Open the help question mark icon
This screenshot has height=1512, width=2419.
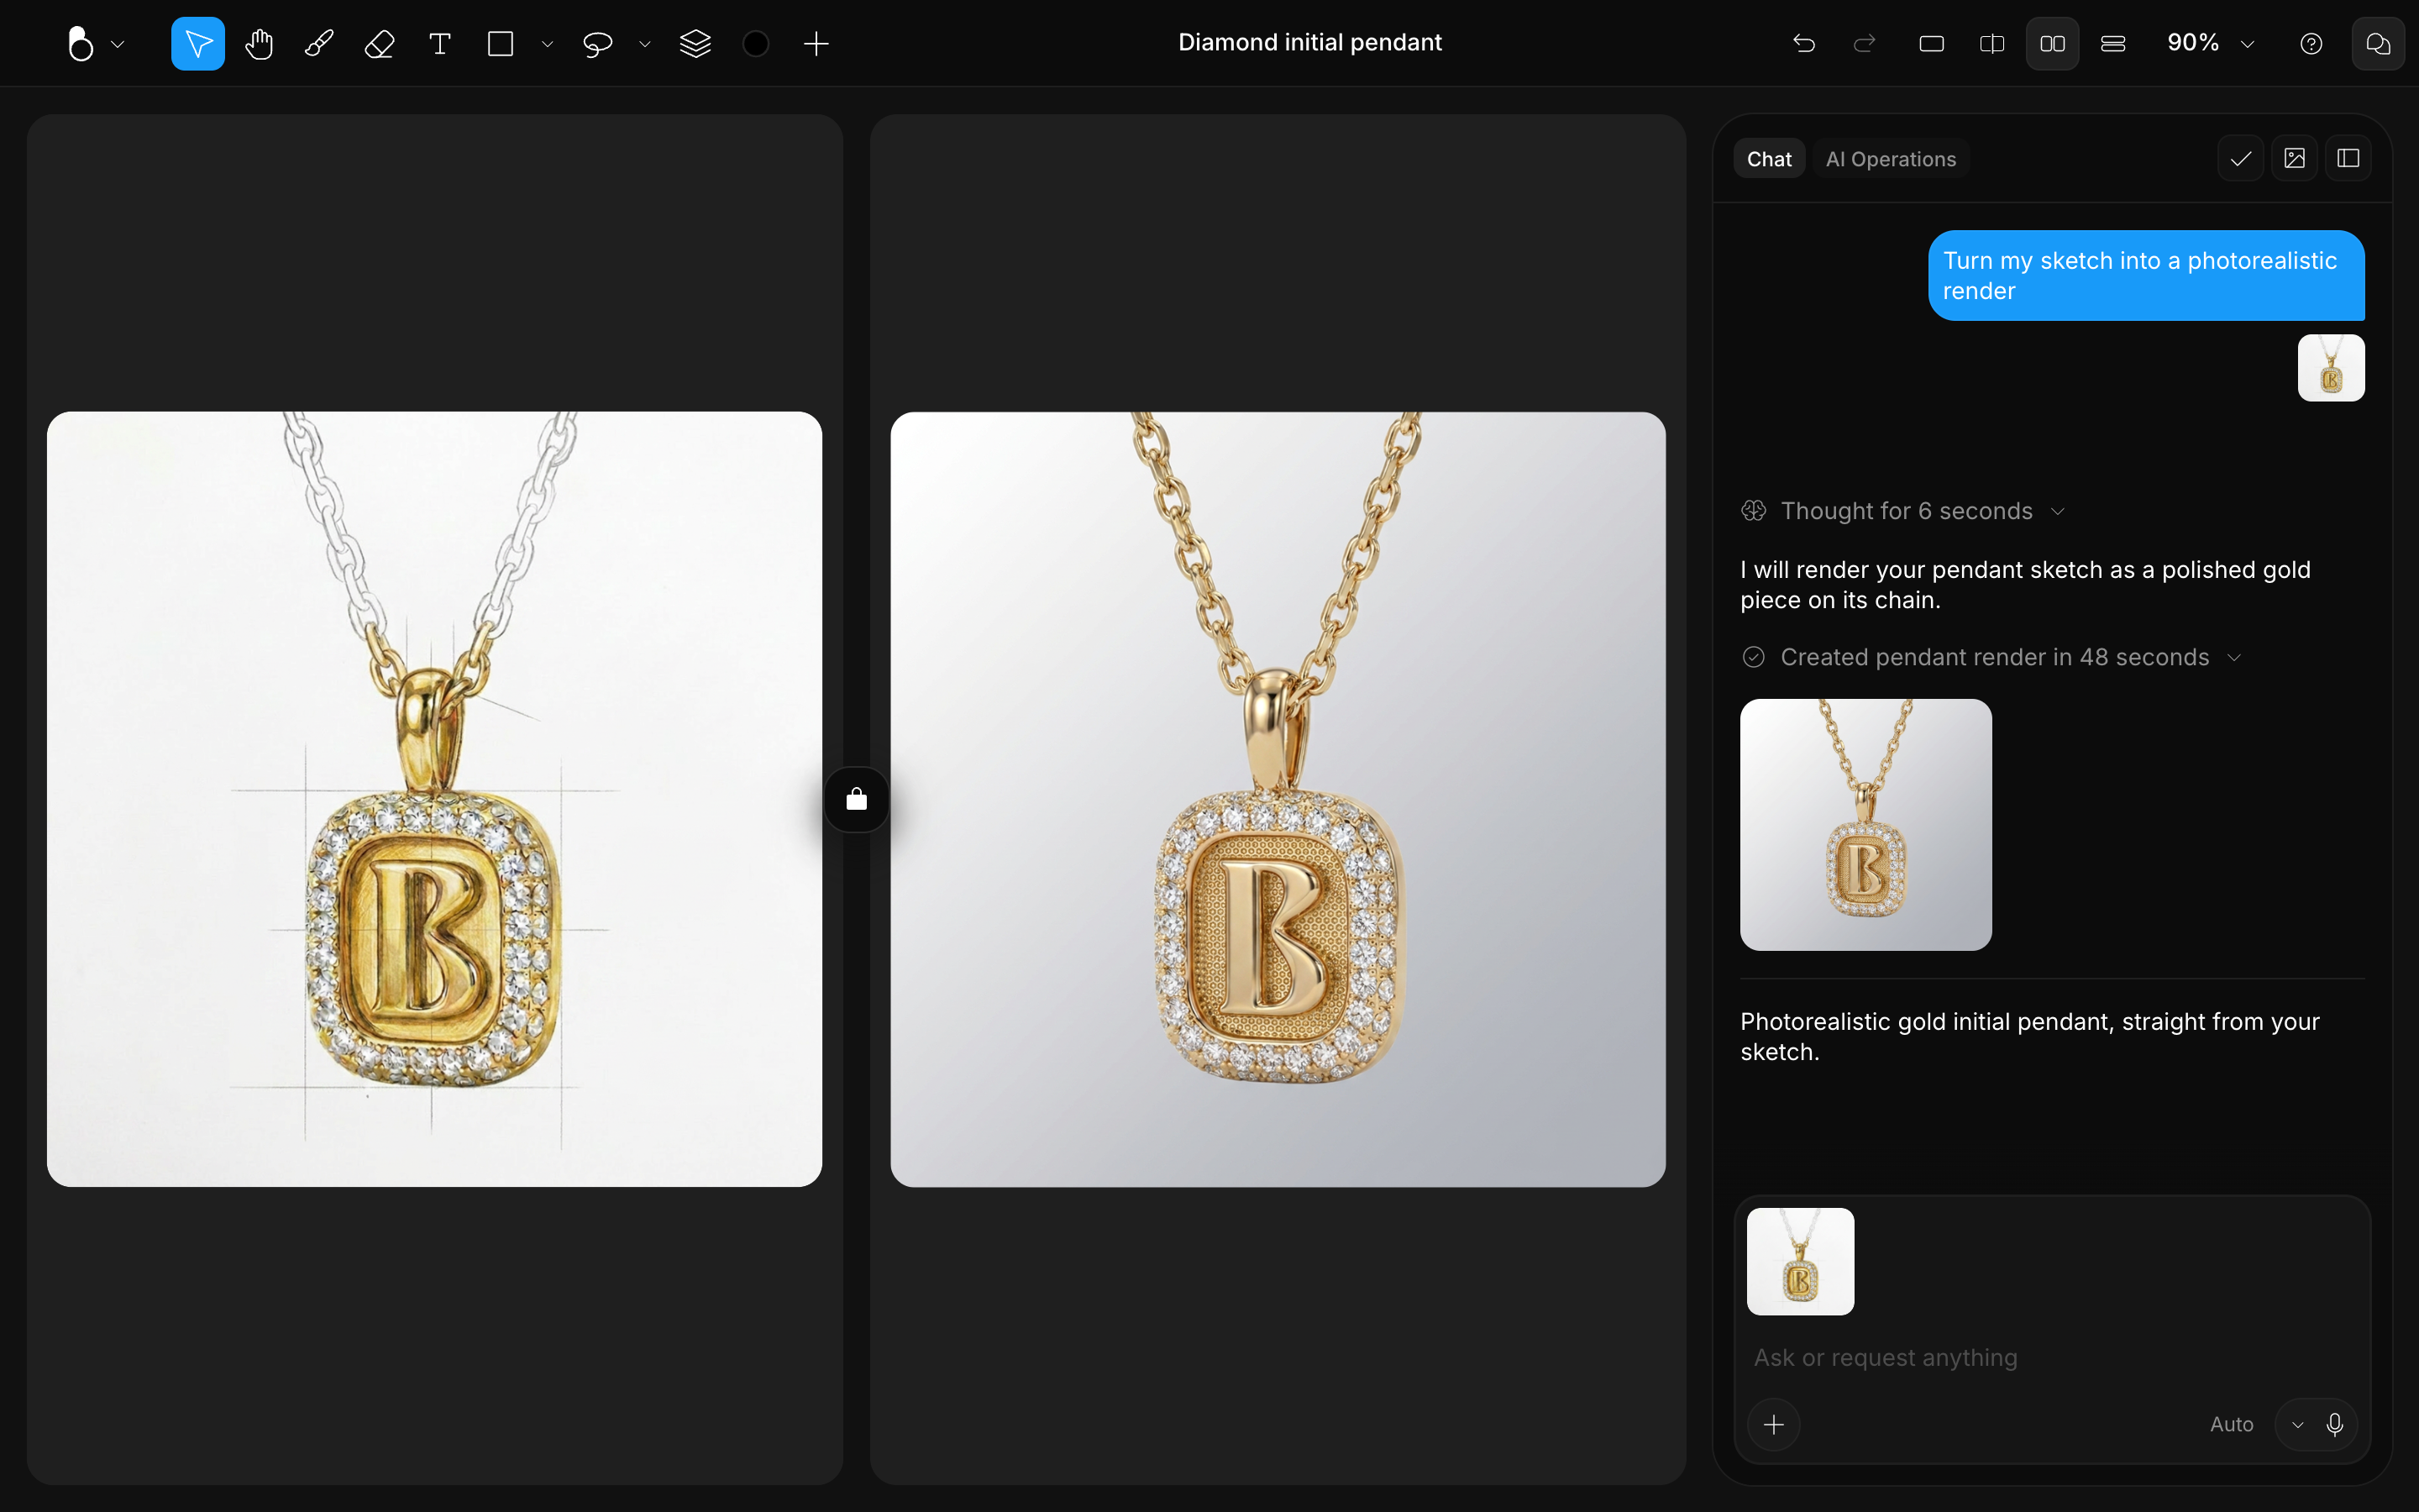tap(2311, 43)
